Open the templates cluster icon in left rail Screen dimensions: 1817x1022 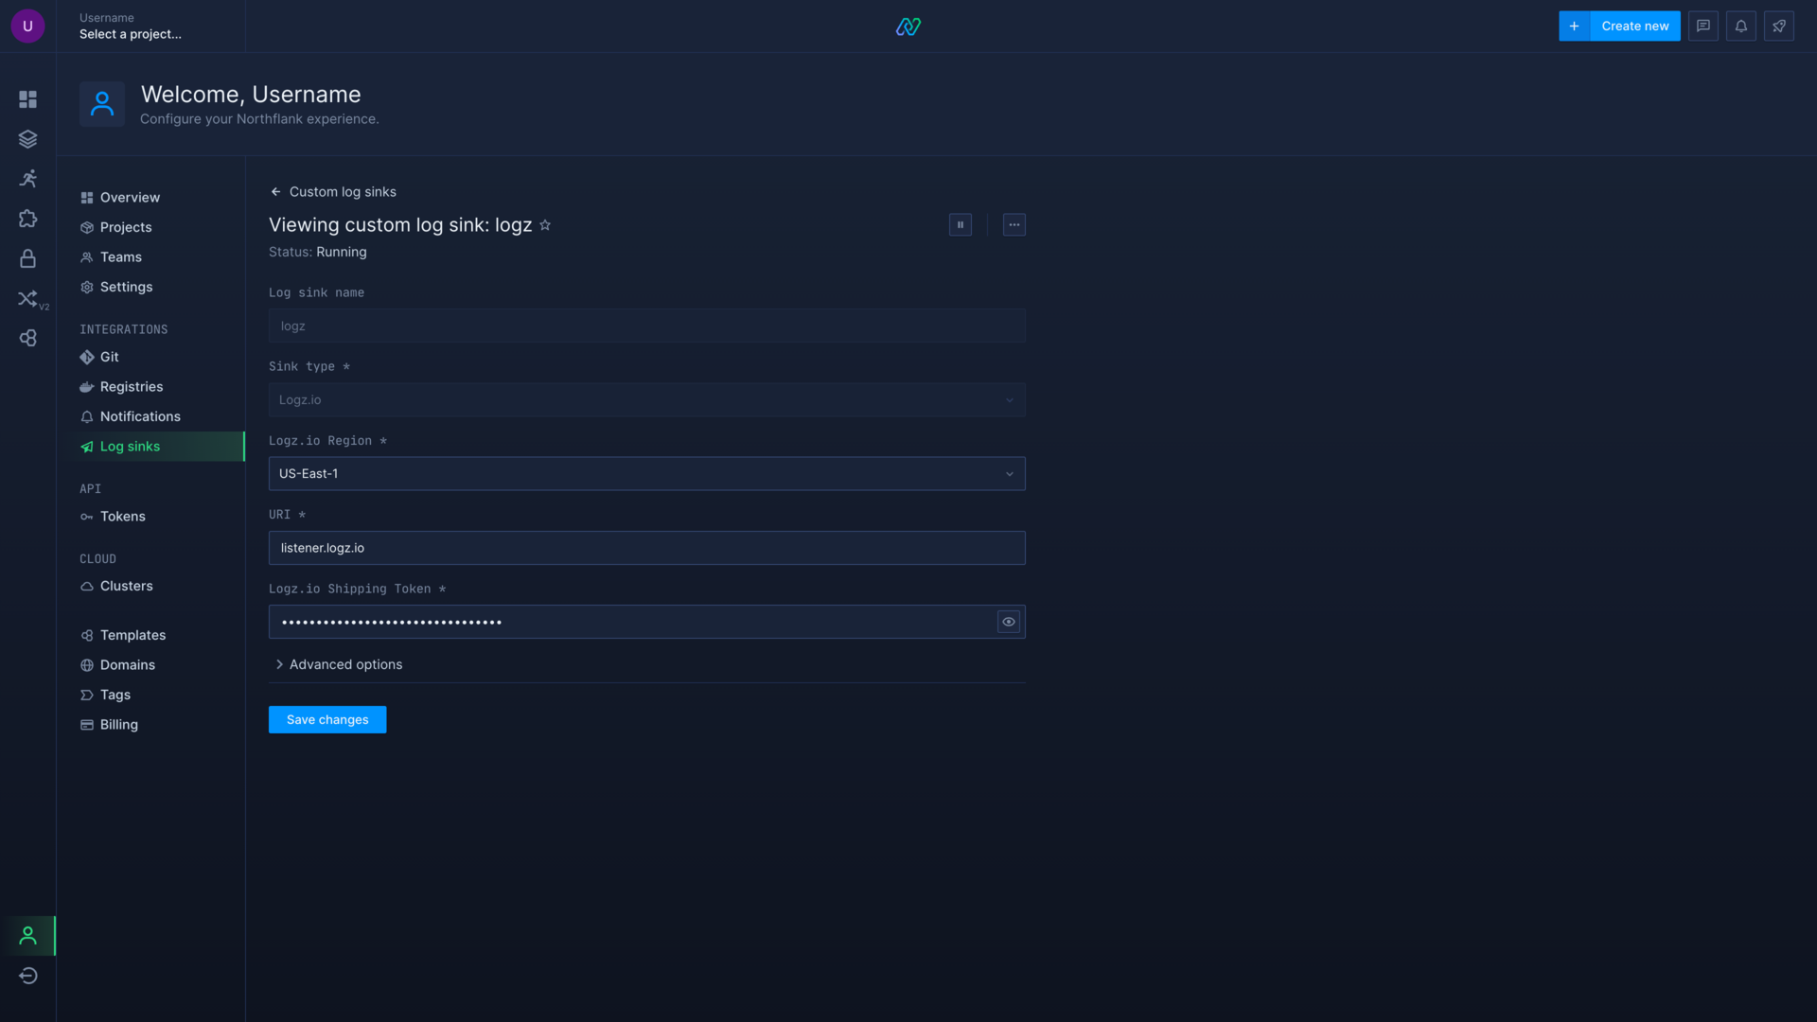27,338
